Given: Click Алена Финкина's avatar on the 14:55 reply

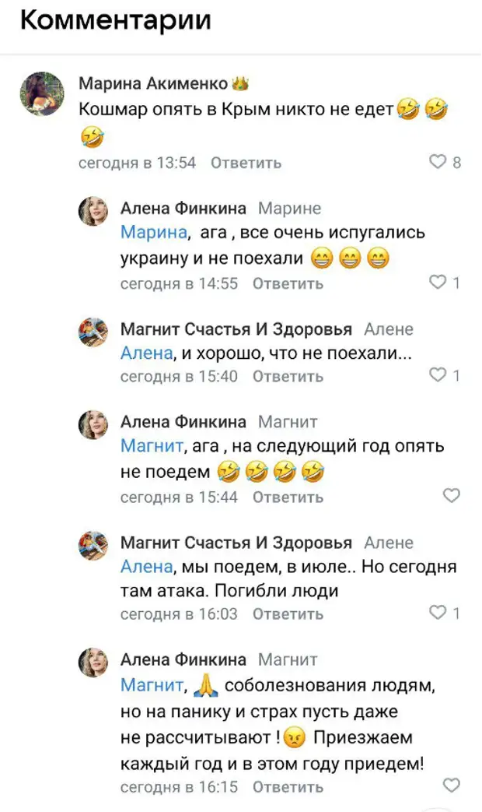Looking at the screenshot, I should point(94,210).
